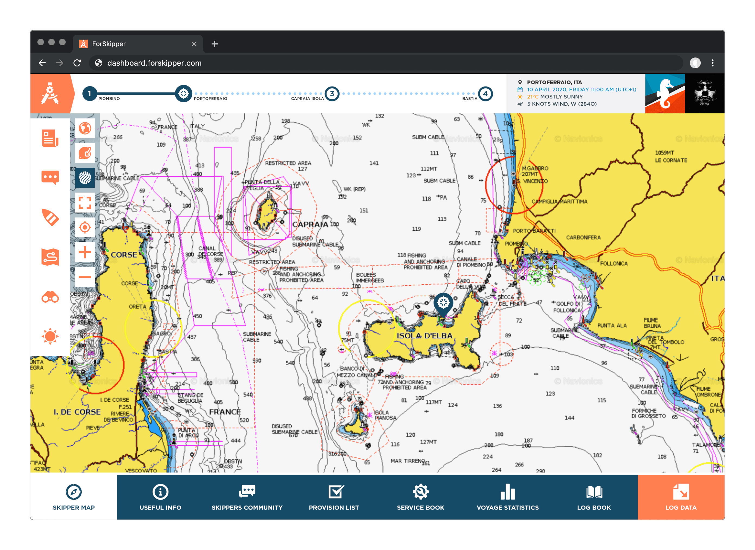Center map on current location target icon
Image resolution: width=755 pixels, height=550 pixels.
[x=85, y=227]
